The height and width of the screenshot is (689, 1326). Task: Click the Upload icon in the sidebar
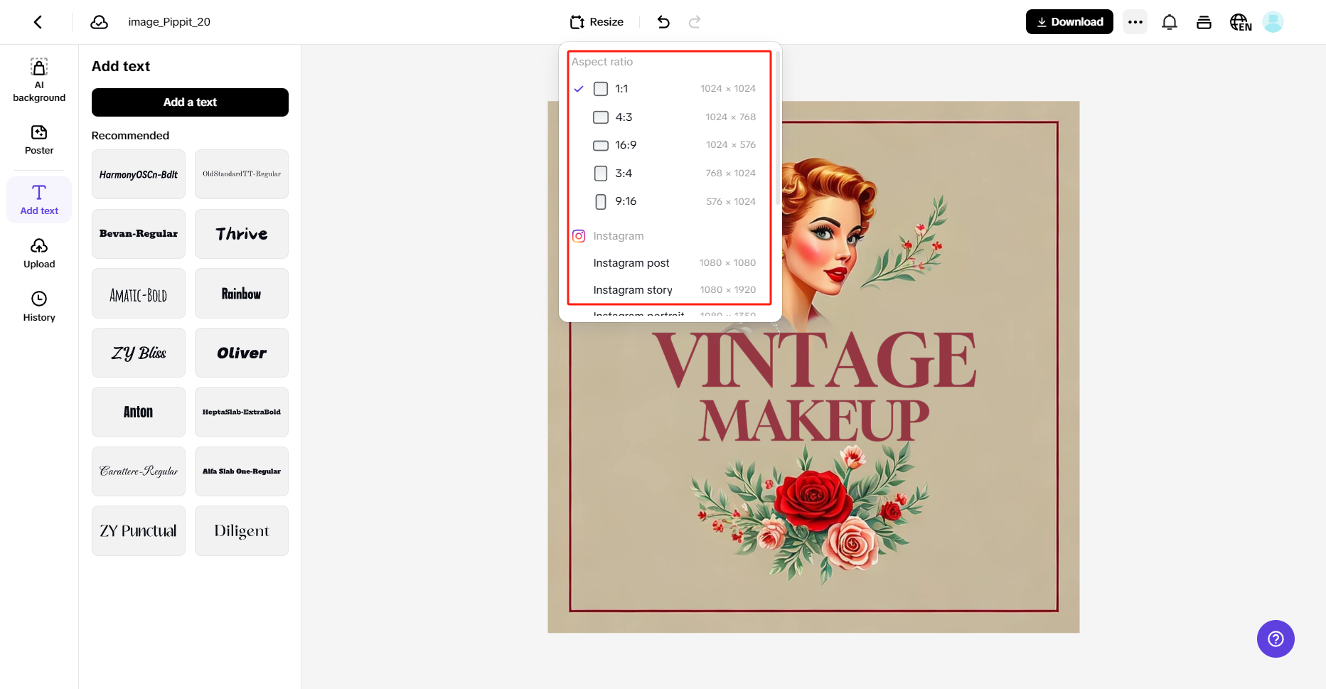38,252
